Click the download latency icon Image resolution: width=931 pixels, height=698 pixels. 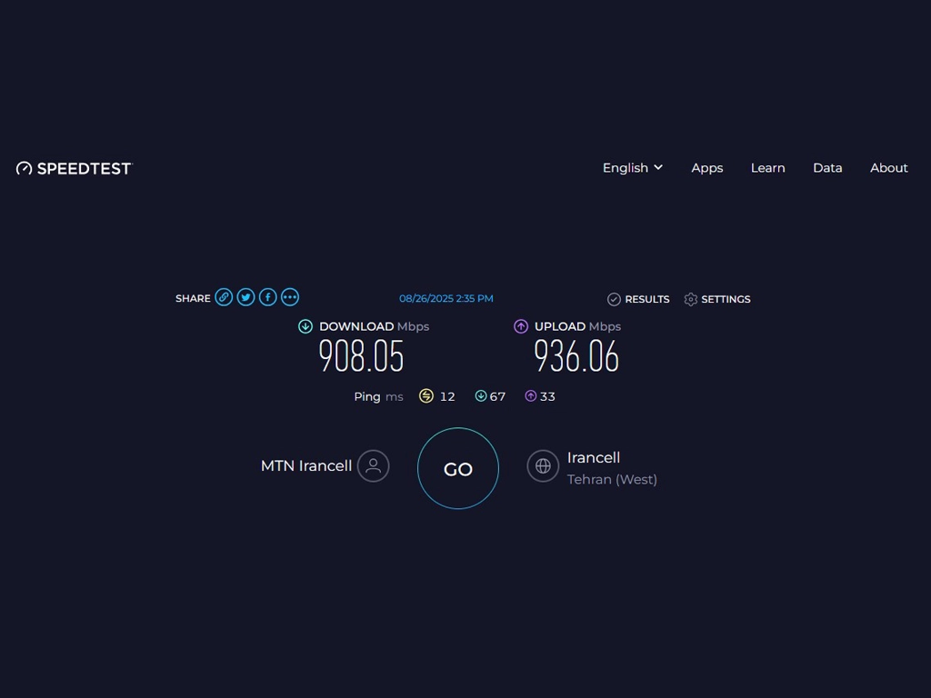point(481,396)
